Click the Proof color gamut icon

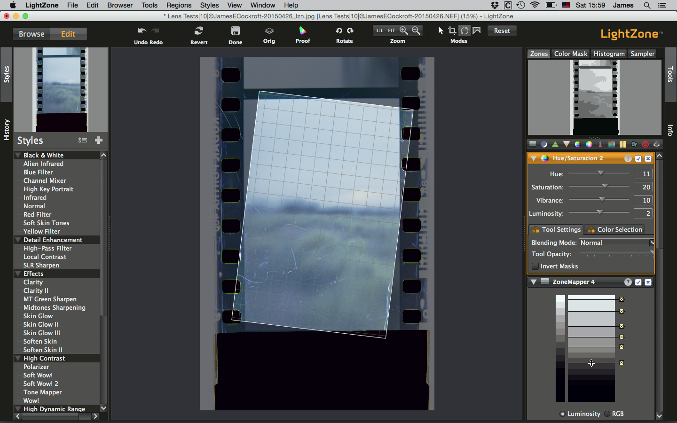pos(303,31)
